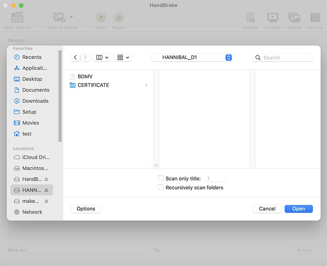This screenshot has height=266, width=327.
Task: Expand the grouping options dropdown
Action: [x=123, y=57]
